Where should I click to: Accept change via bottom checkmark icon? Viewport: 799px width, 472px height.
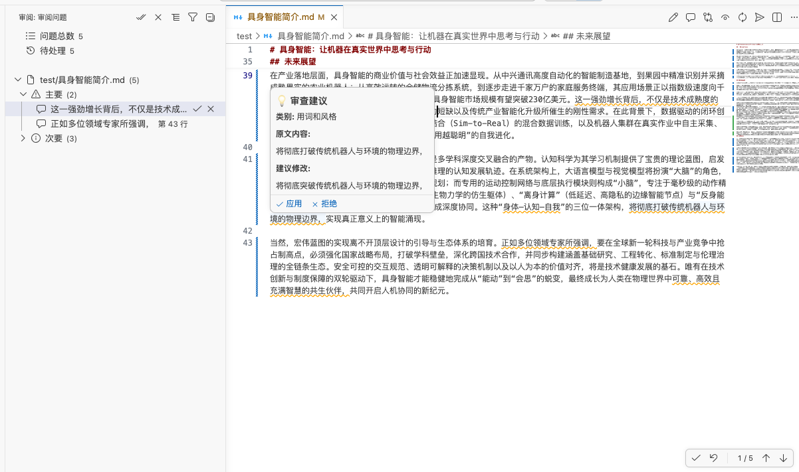tap(696, 458)
